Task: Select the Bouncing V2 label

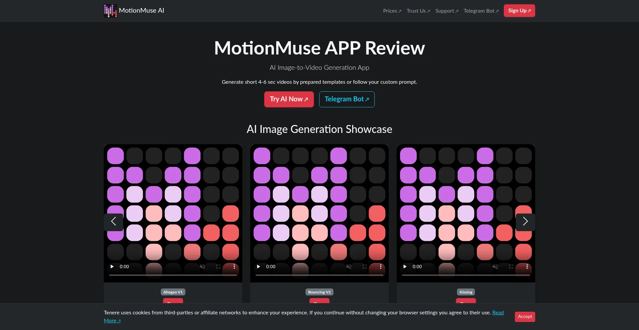Action: coord(319,292)
